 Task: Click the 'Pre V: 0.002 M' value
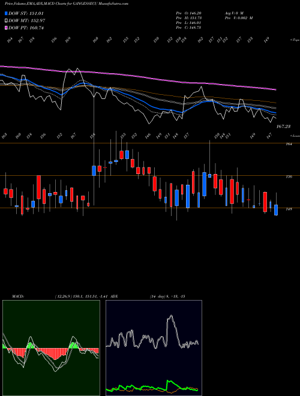(239, 18)
